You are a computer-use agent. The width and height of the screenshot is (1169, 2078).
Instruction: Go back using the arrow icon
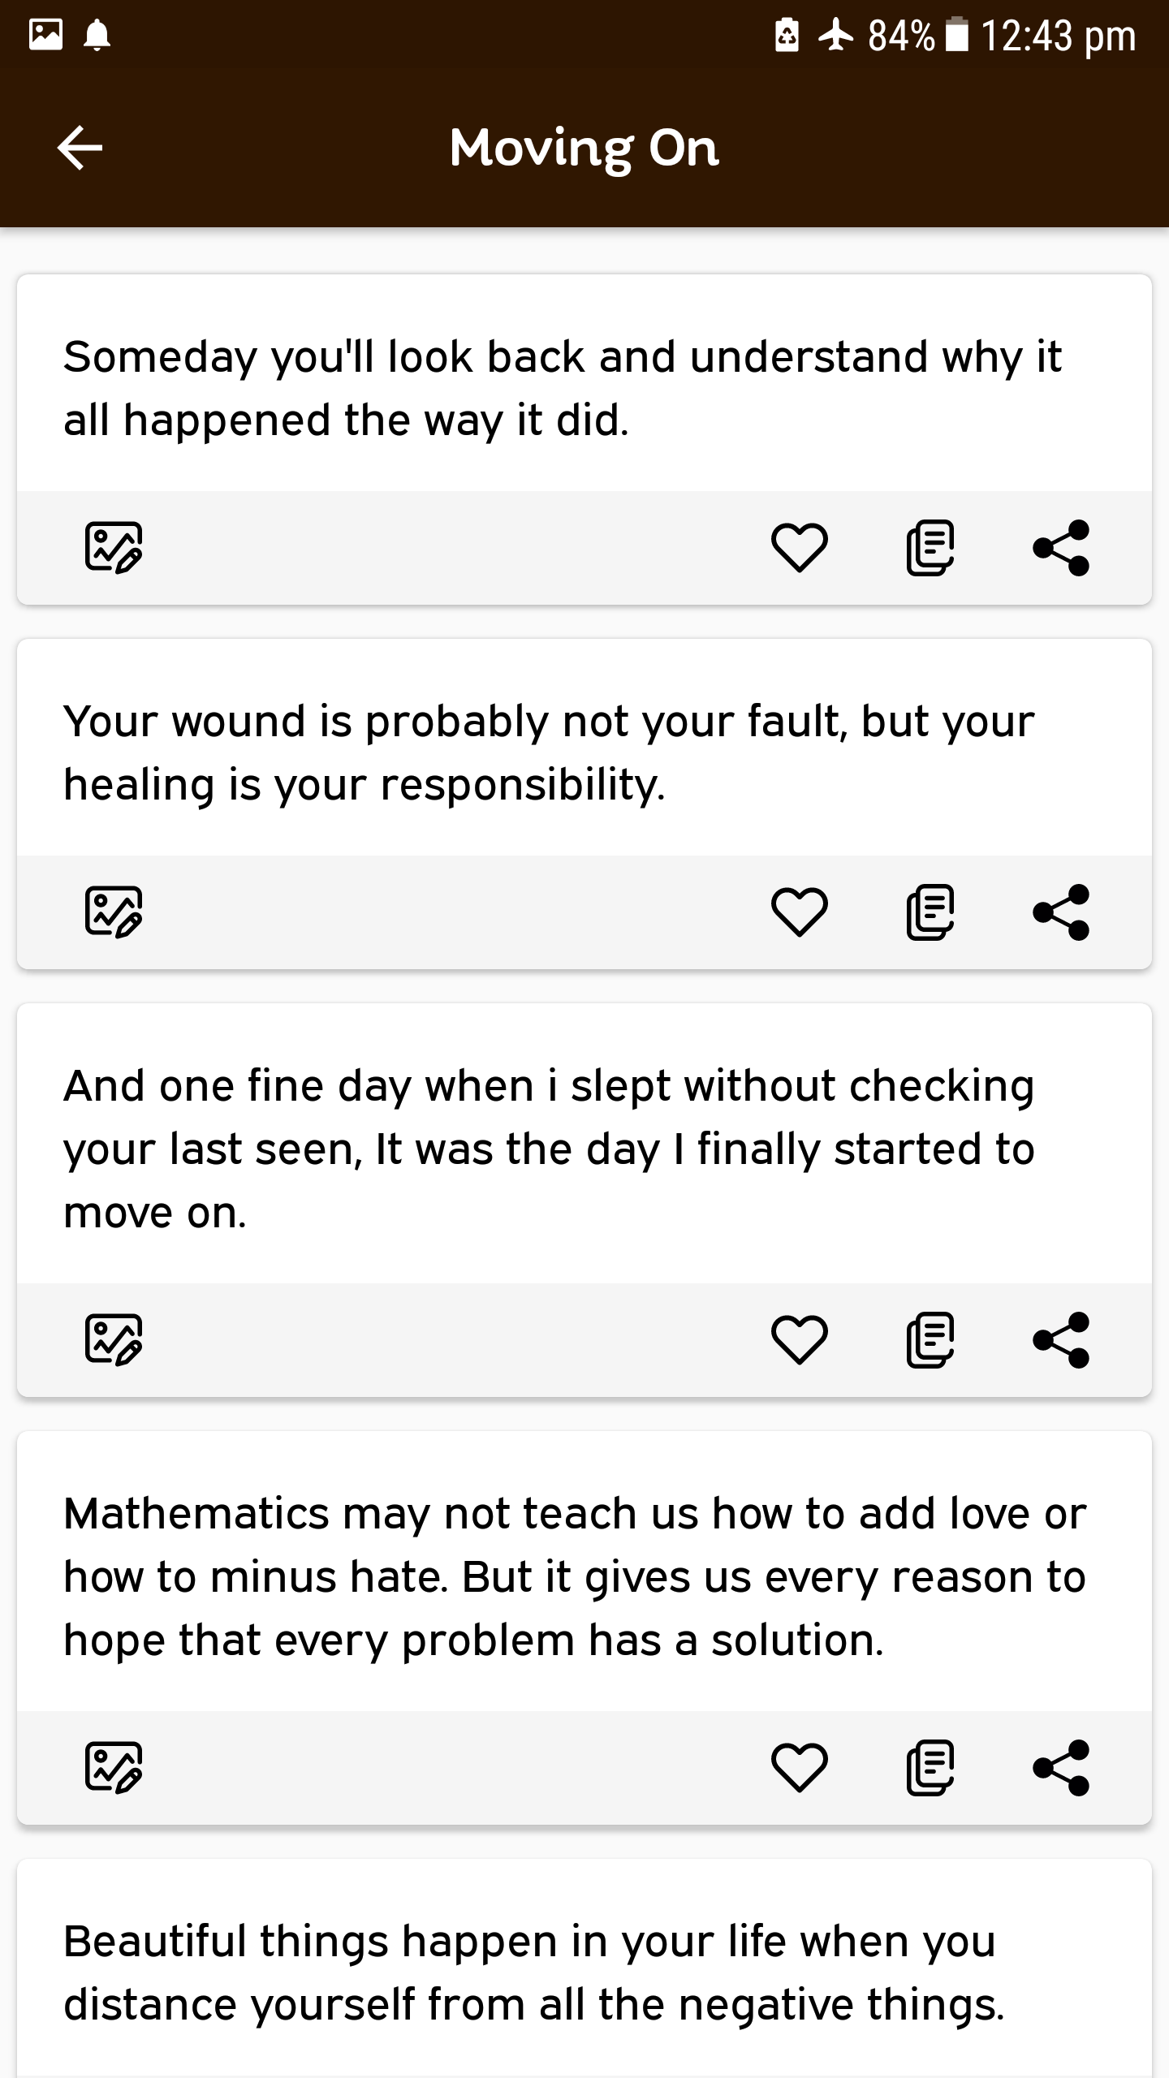tap(80, 148)
